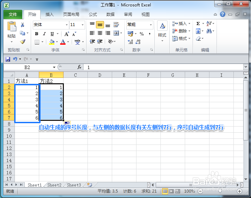Insert a new worksheet tab icon

90,185
